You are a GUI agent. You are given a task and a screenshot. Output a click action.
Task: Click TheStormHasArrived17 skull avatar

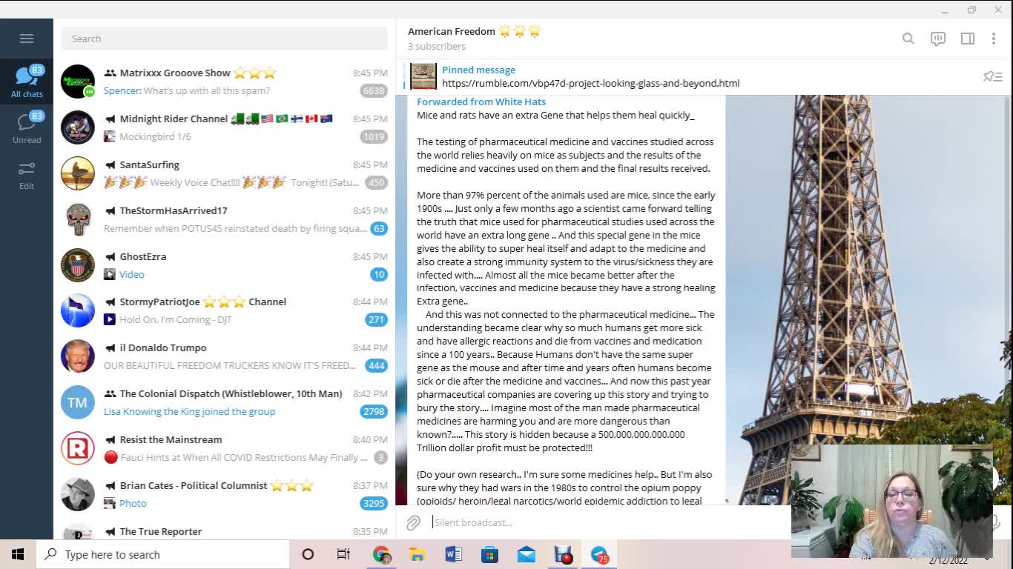pos(78,219)
